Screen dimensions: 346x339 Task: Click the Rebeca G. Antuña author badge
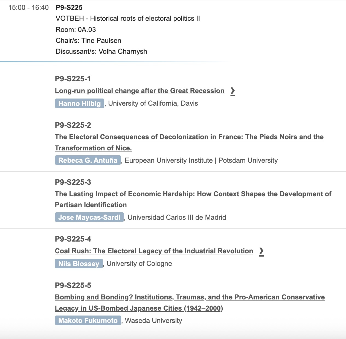coord(88,160)
